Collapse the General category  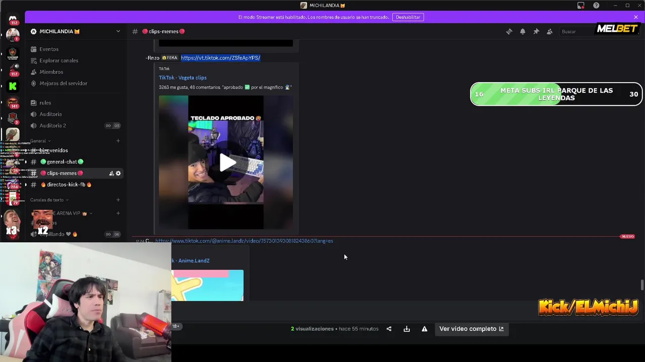point(40,141)
